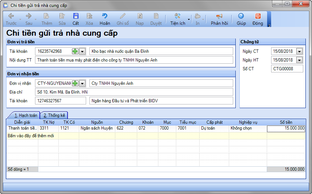Click the Thêm (add) toolbar icon
This screenshot has height=194, width=312.
pyautogui.click(x=47, y=19)
